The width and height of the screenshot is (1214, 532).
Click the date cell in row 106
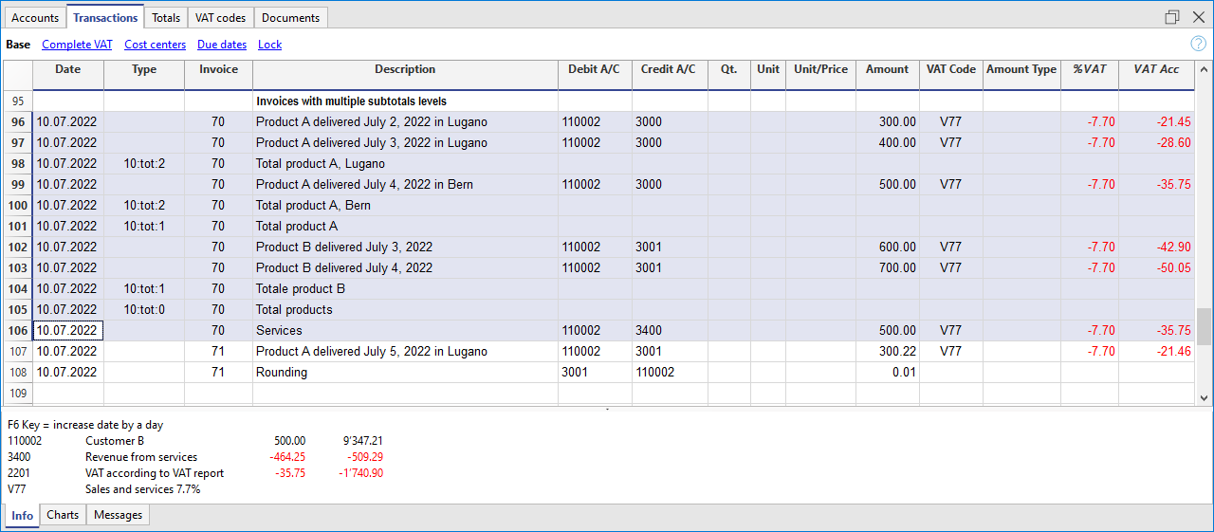(x=68, y=331)
